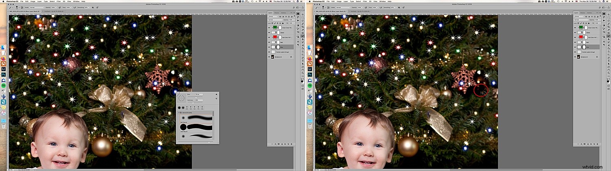Select the Brush tool in right window toolbar

pos(609,36)
